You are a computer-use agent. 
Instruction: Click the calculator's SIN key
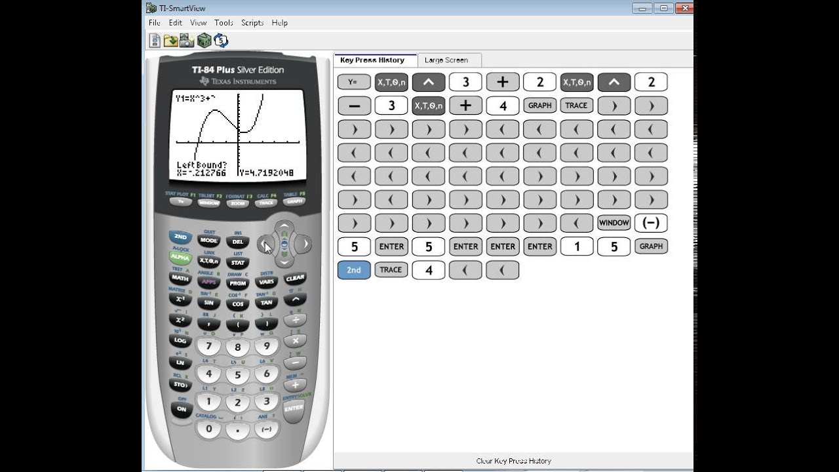click(x=209, y=303)
